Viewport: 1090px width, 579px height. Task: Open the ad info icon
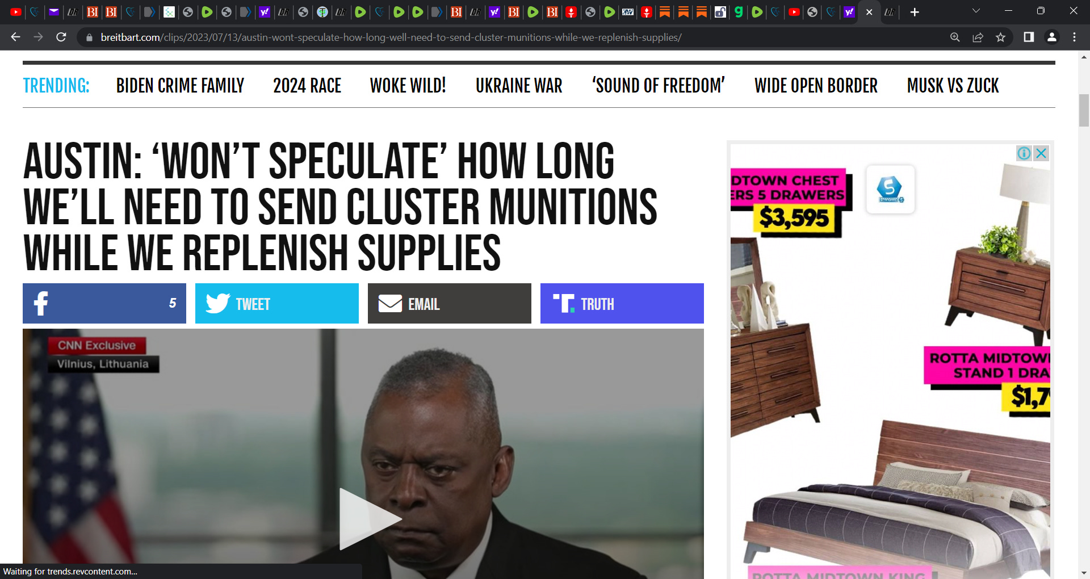pyautogui.click(x=1024, y=153)
